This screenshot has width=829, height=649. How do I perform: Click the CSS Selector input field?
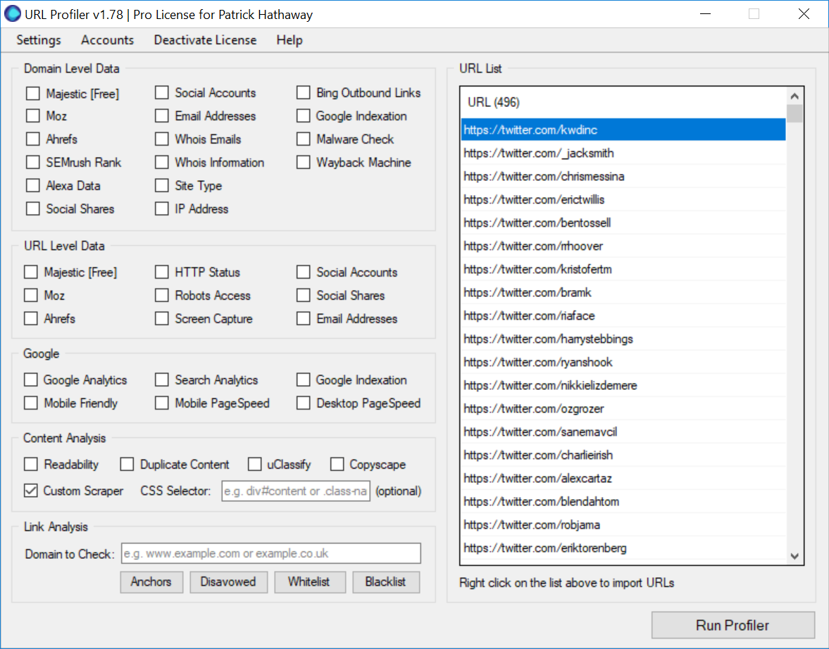[295, 491]
